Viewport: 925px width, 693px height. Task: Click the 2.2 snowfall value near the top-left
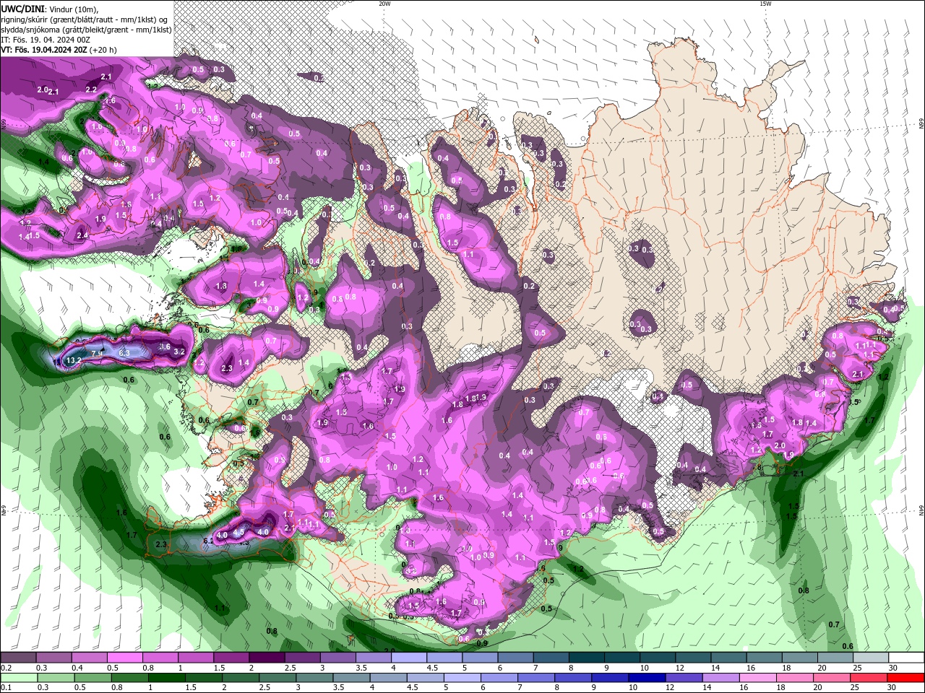(x=91, y=90)
